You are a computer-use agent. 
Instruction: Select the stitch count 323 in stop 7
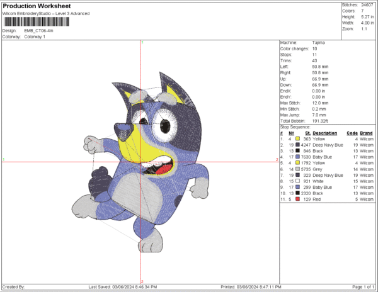point(307,175)
